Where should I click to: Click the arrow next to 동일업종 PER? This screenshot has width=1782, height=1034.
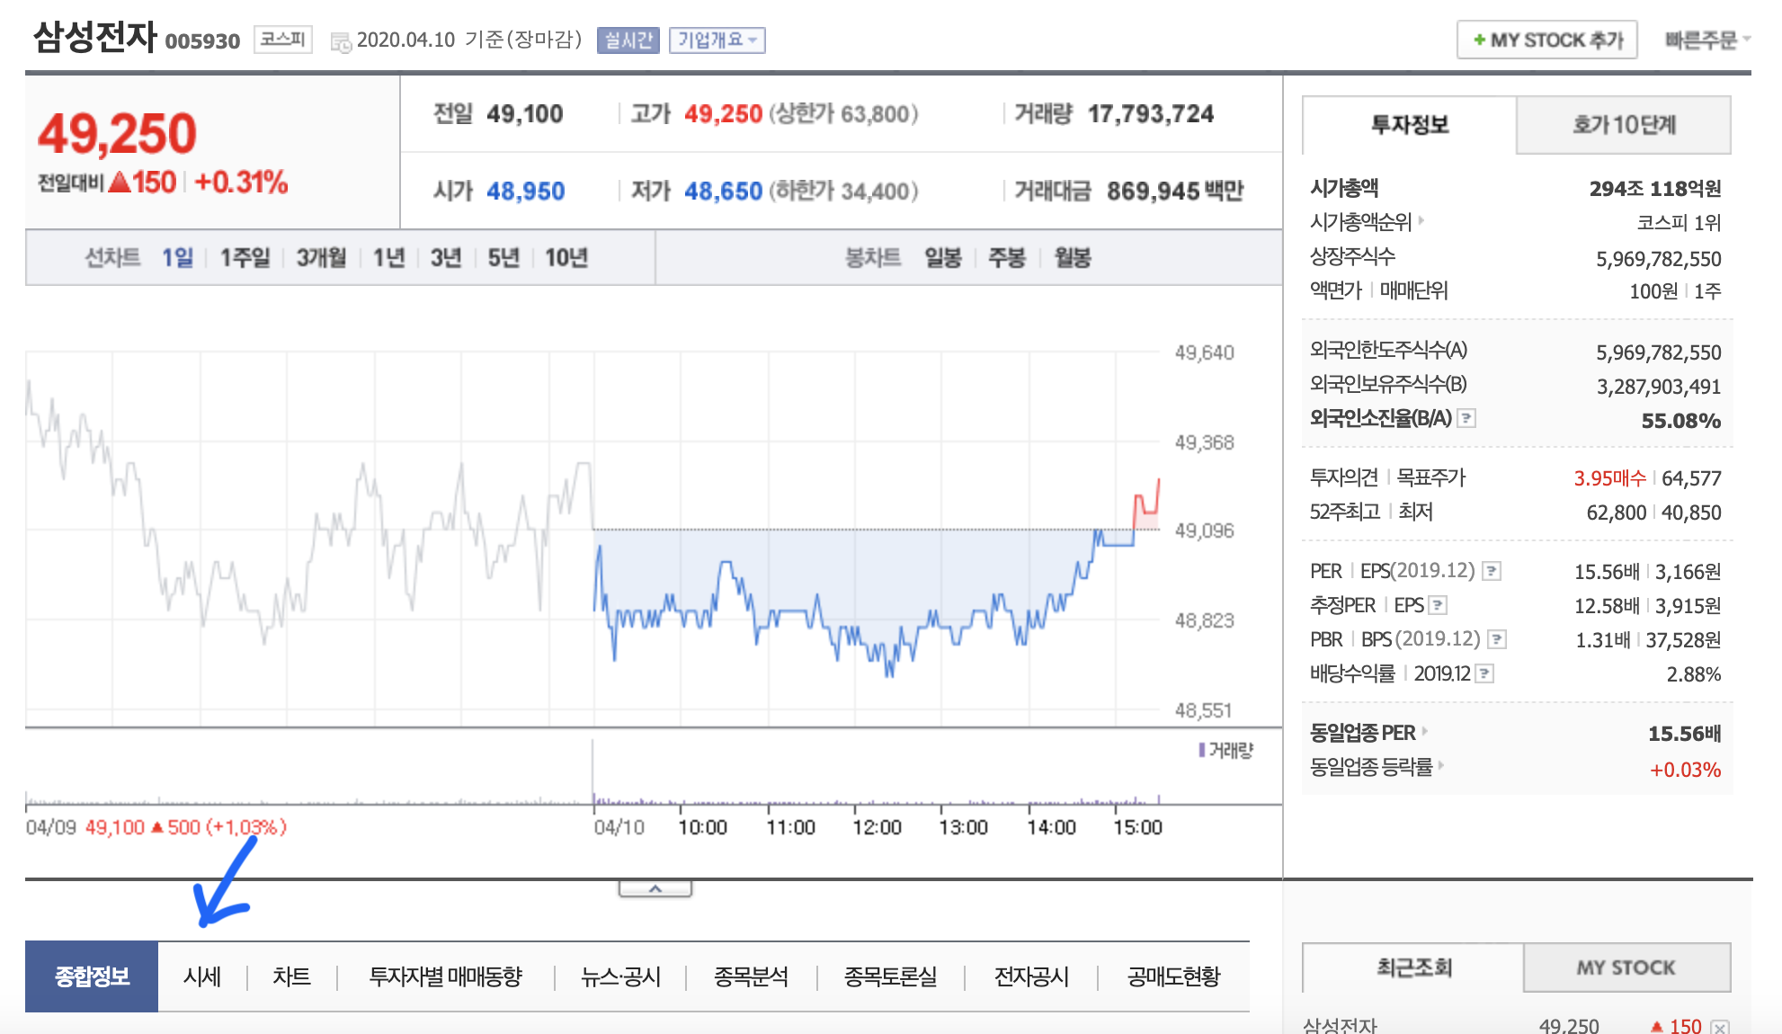point(1425,731)
